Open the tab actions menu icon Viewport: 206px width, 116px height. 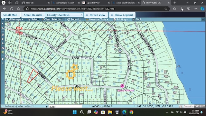(x=17, y=3)
